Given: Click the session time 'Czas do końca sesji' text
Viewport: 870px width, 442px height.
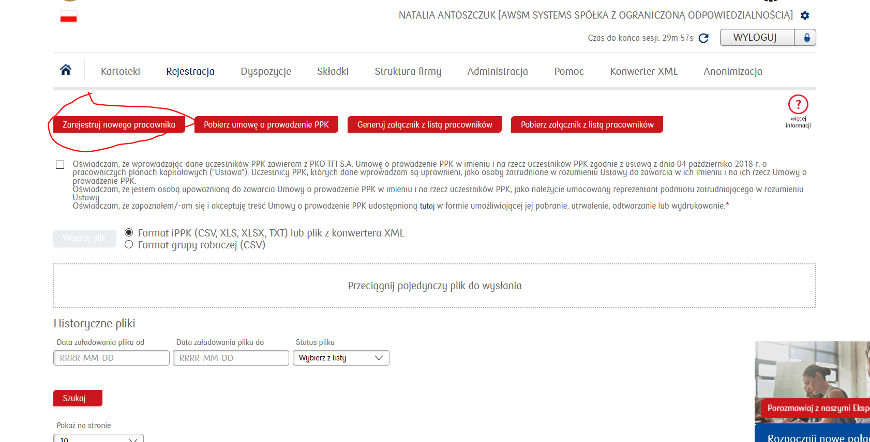Looking at the screenshot, I should [640, 38].
